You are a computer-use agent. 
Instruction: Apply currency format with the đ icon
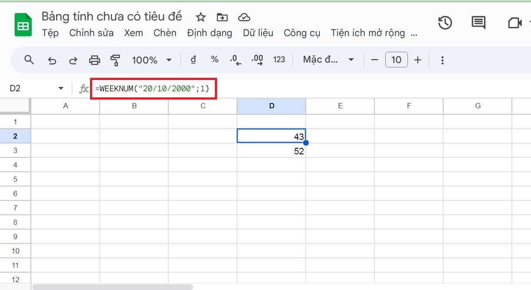coord(194,60)
